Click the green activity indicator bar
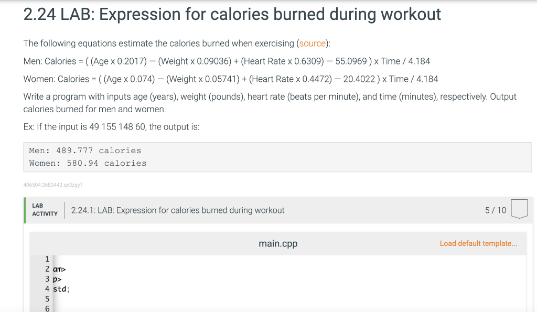537x312 pixels. 24,210
